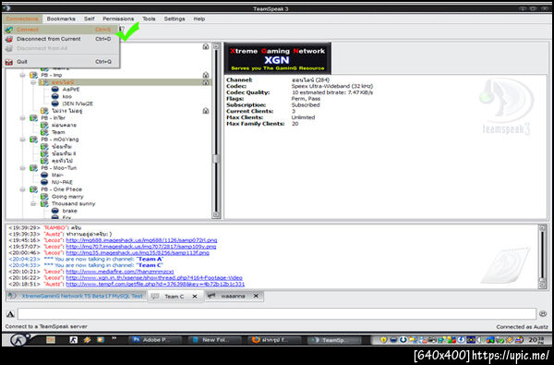The width and height of the screenshot is (554, 365).
Task: Click the text format A icon
Action: 10,314
